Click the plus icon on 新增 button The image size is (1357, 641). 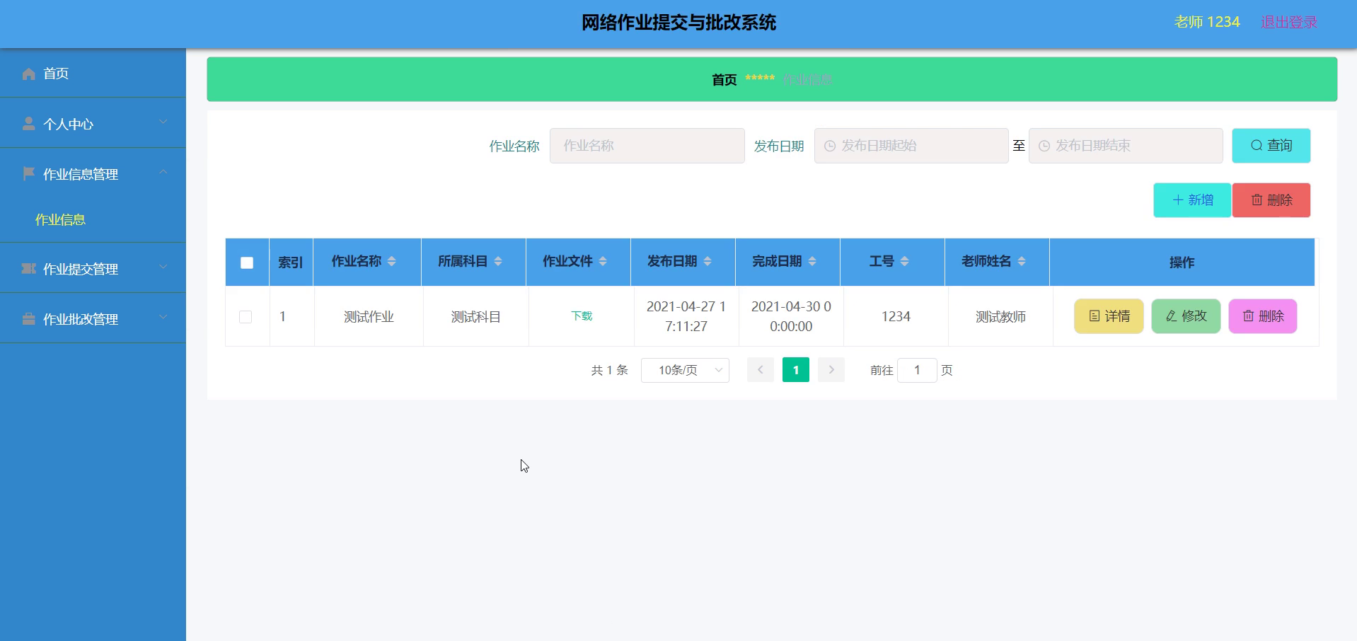click(x=1178, y=200)
